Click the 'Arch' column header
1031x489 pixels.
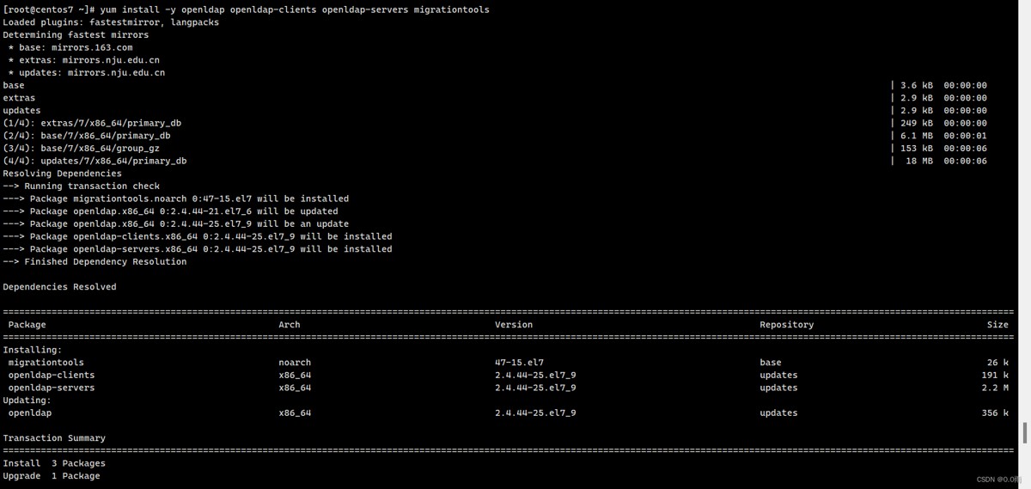[x=290, y=325]
